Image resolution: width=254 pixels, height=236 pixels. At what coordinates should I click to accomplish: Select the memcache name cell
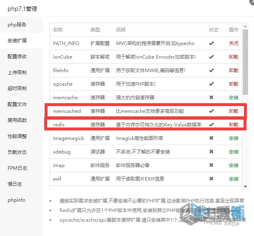[65, 98]
